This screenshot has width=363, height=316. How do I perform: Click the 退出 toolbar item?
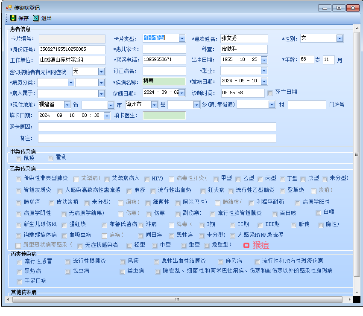pos(46,18)
